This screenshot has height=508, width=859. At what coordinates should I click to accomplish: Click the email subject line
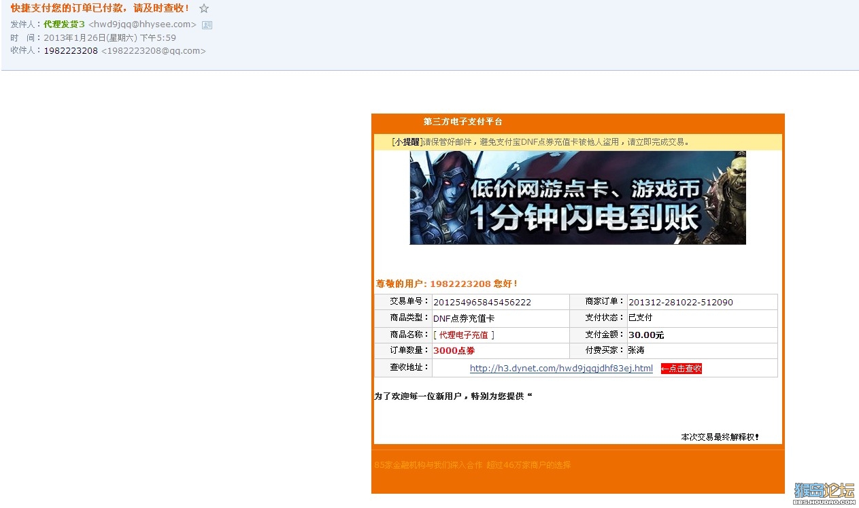coord(100,9)
